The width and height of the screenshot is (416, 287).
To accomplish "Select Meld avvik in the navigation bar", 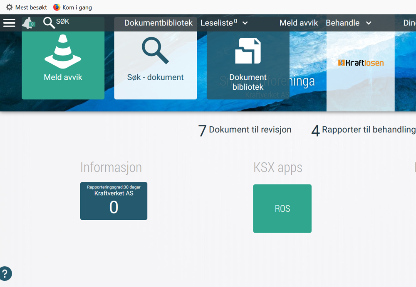I will click(298, 23).
